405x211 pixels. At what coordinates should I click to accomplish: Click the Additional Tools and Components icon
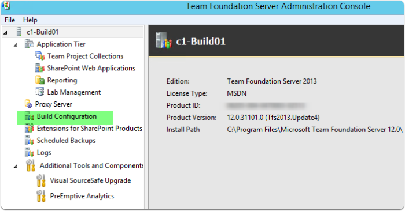pos(31,165)
